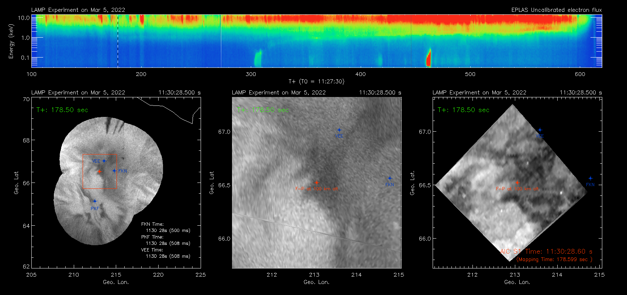Screen dimensions: 627x295
Task: Click the PKF star marker in the left all-sky map
Action: click(95, 201)
